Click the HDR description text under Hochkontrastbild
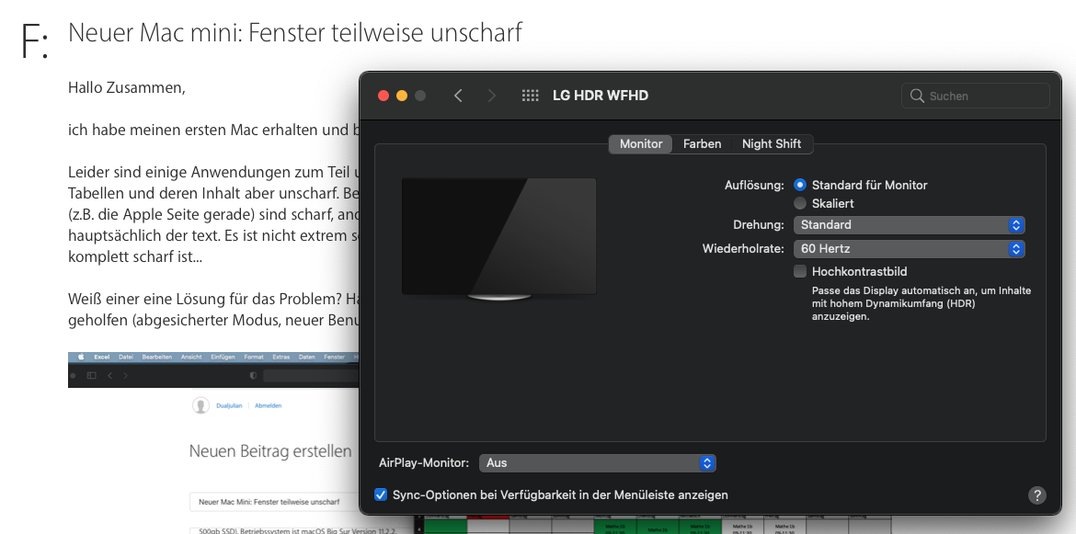 [x=921, y=303]
